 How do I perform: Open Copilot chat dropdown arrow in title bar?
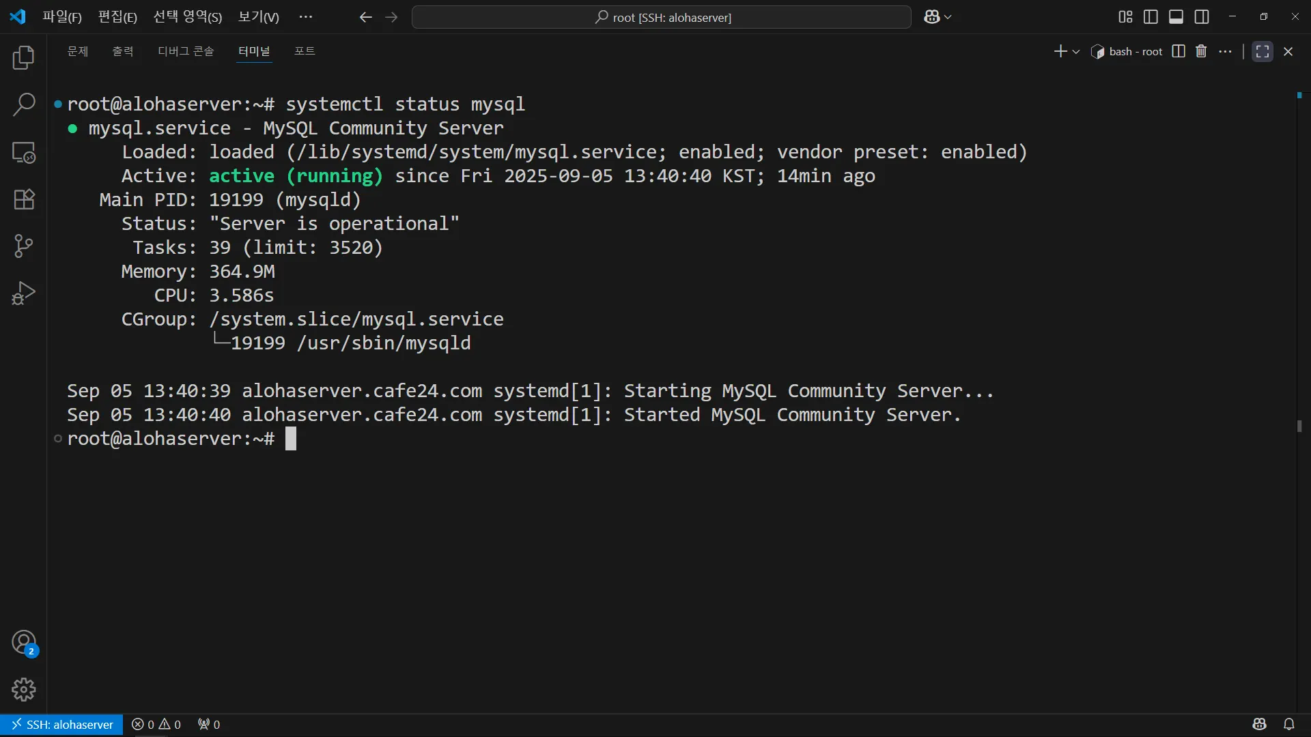click(948, 17)
